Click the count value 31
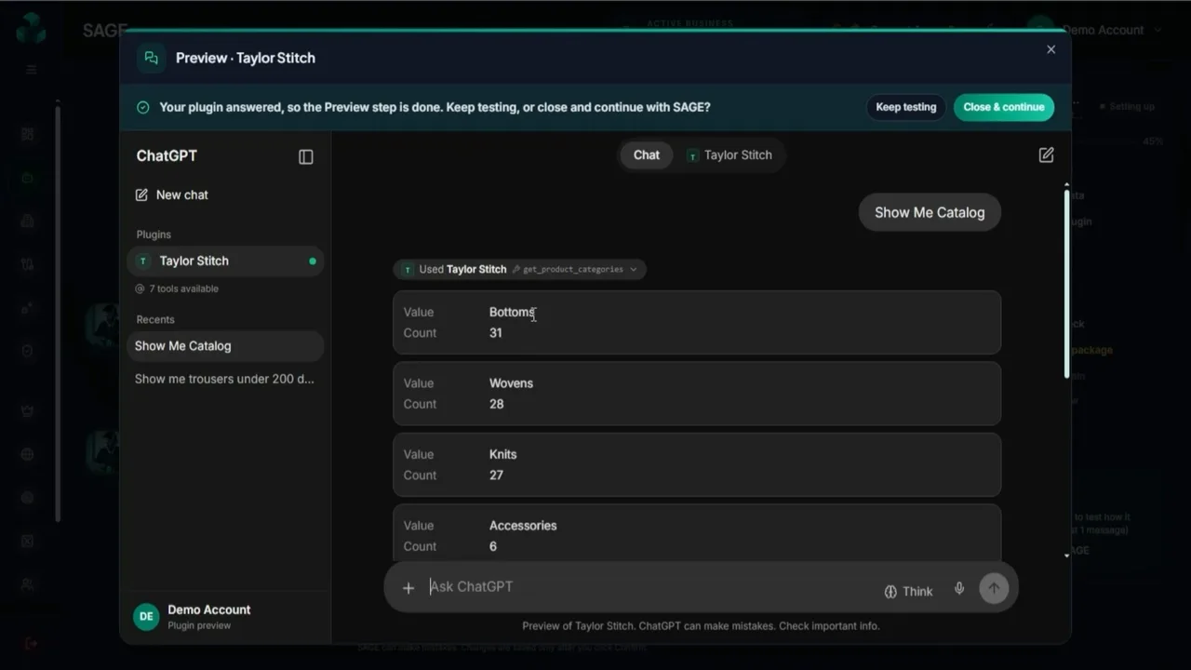 point(496,333)
